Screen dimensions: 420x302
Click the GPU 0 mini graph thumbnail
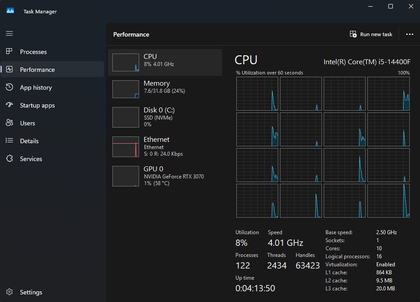pyautogui.click(x=126, y=176)
